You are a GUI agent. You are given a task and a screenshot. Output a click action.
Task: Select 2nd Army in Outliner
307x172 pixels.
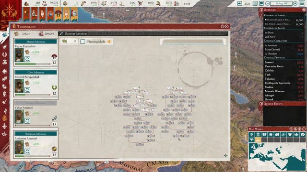[x=283, y=24]
